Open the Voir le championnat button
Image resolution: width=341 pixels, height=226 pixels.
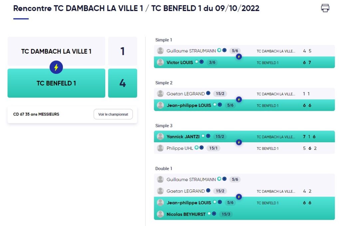tap(113, 114)
